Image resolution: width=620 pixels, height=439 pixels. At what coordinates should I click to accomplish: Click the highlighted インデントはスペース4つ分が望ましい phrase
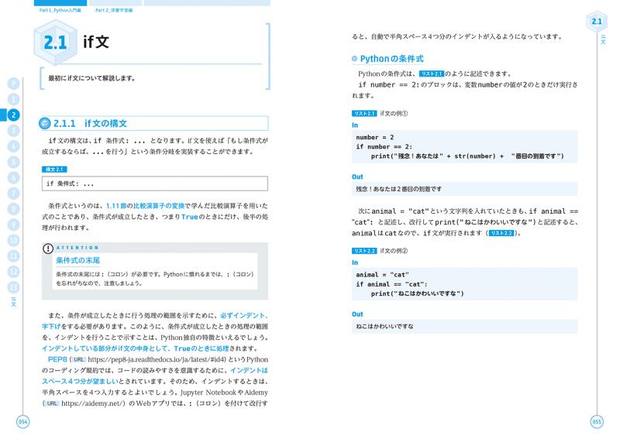(x=155, y=376)
